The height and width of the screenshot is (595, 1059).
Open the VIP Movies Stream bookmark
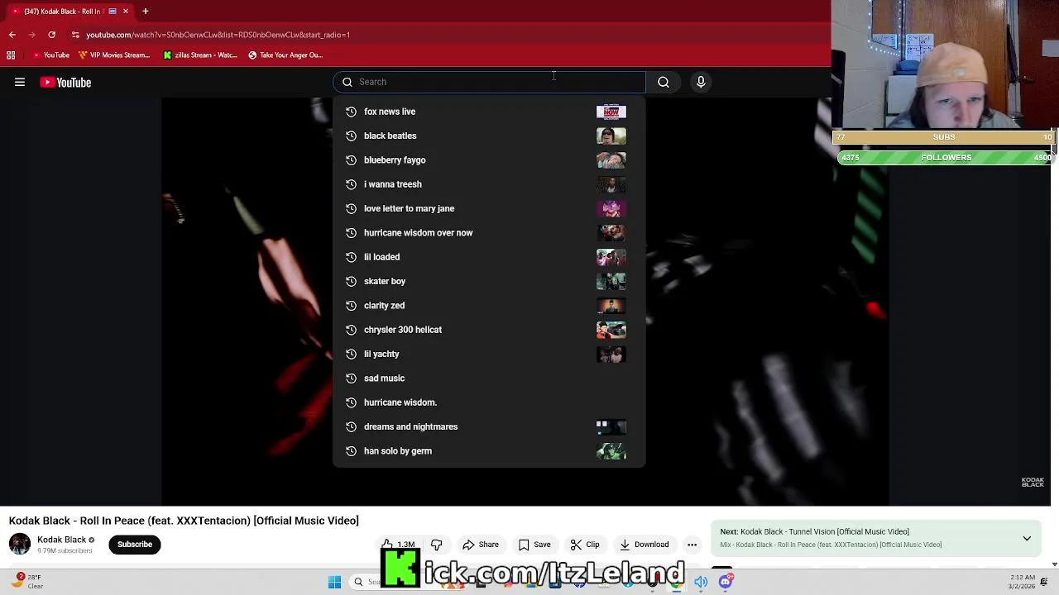tap(114, 55)
